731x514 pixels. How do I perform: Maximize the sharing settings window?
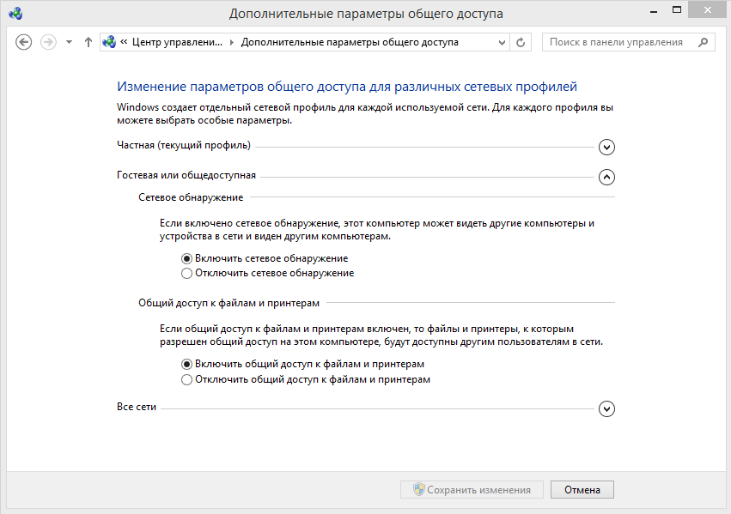click(678, 11)
